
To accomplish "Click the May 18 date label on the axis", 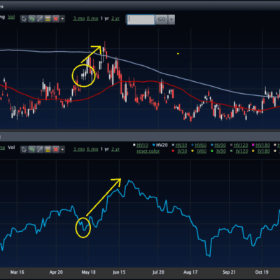I will coord(89,272).
